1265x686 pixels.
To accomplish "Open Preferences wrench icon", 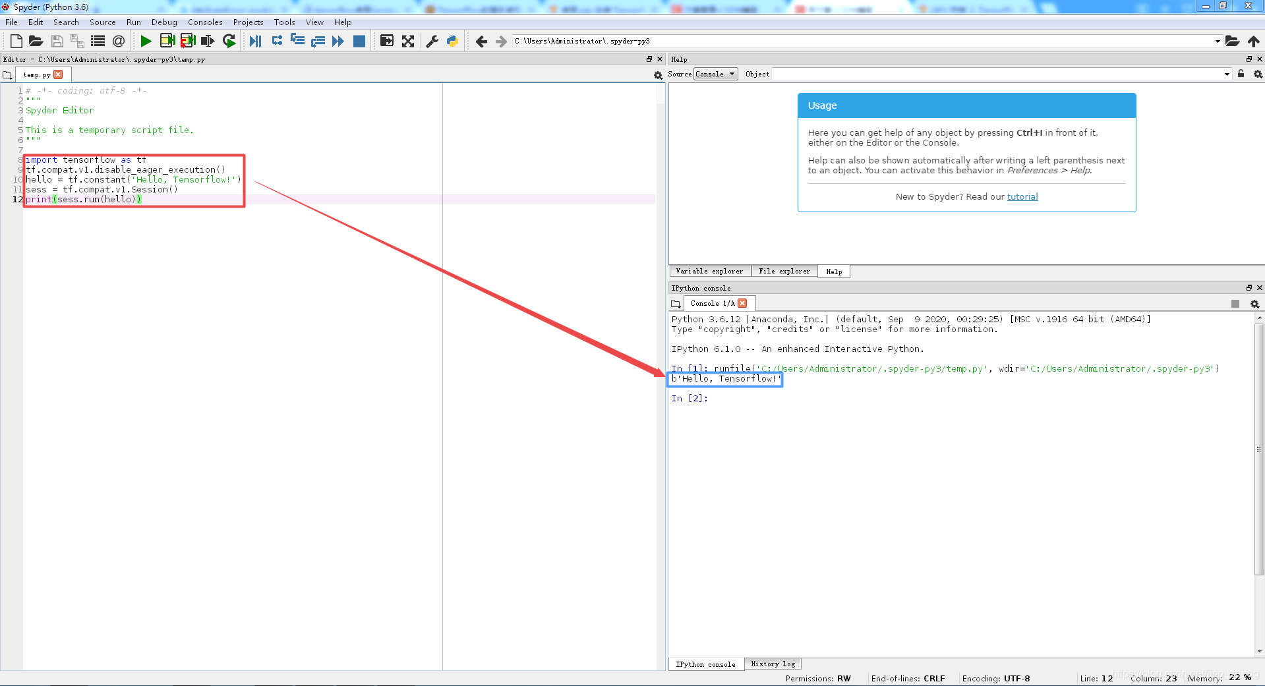I will 432,41.
